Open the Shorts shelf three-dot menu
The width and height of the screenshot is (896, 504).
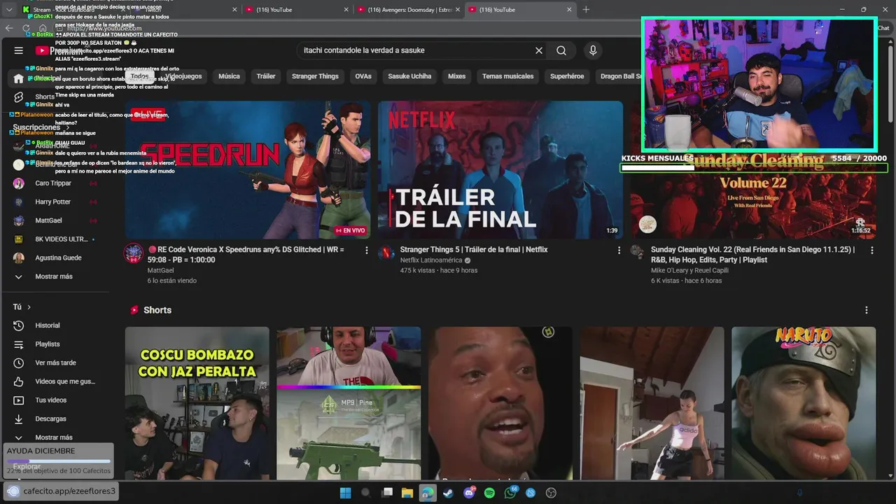[866, 310]
